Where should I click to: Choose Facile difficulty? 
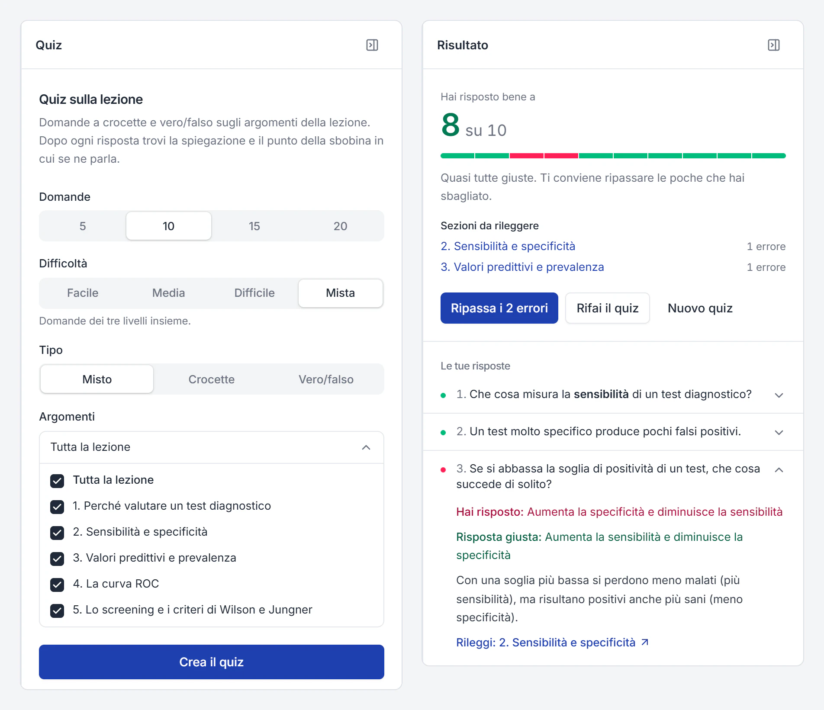pyautogui.click(x=83, y=293)
